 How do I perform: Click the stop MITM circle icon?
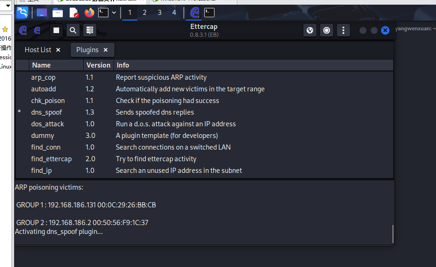[327, 31]
